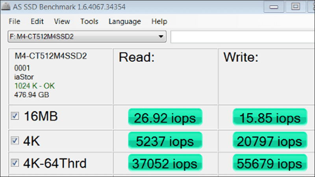Image resolution: width=315 pixels, height=177 pixels.
Task: Open the Help menu
Action: (159, 22)
